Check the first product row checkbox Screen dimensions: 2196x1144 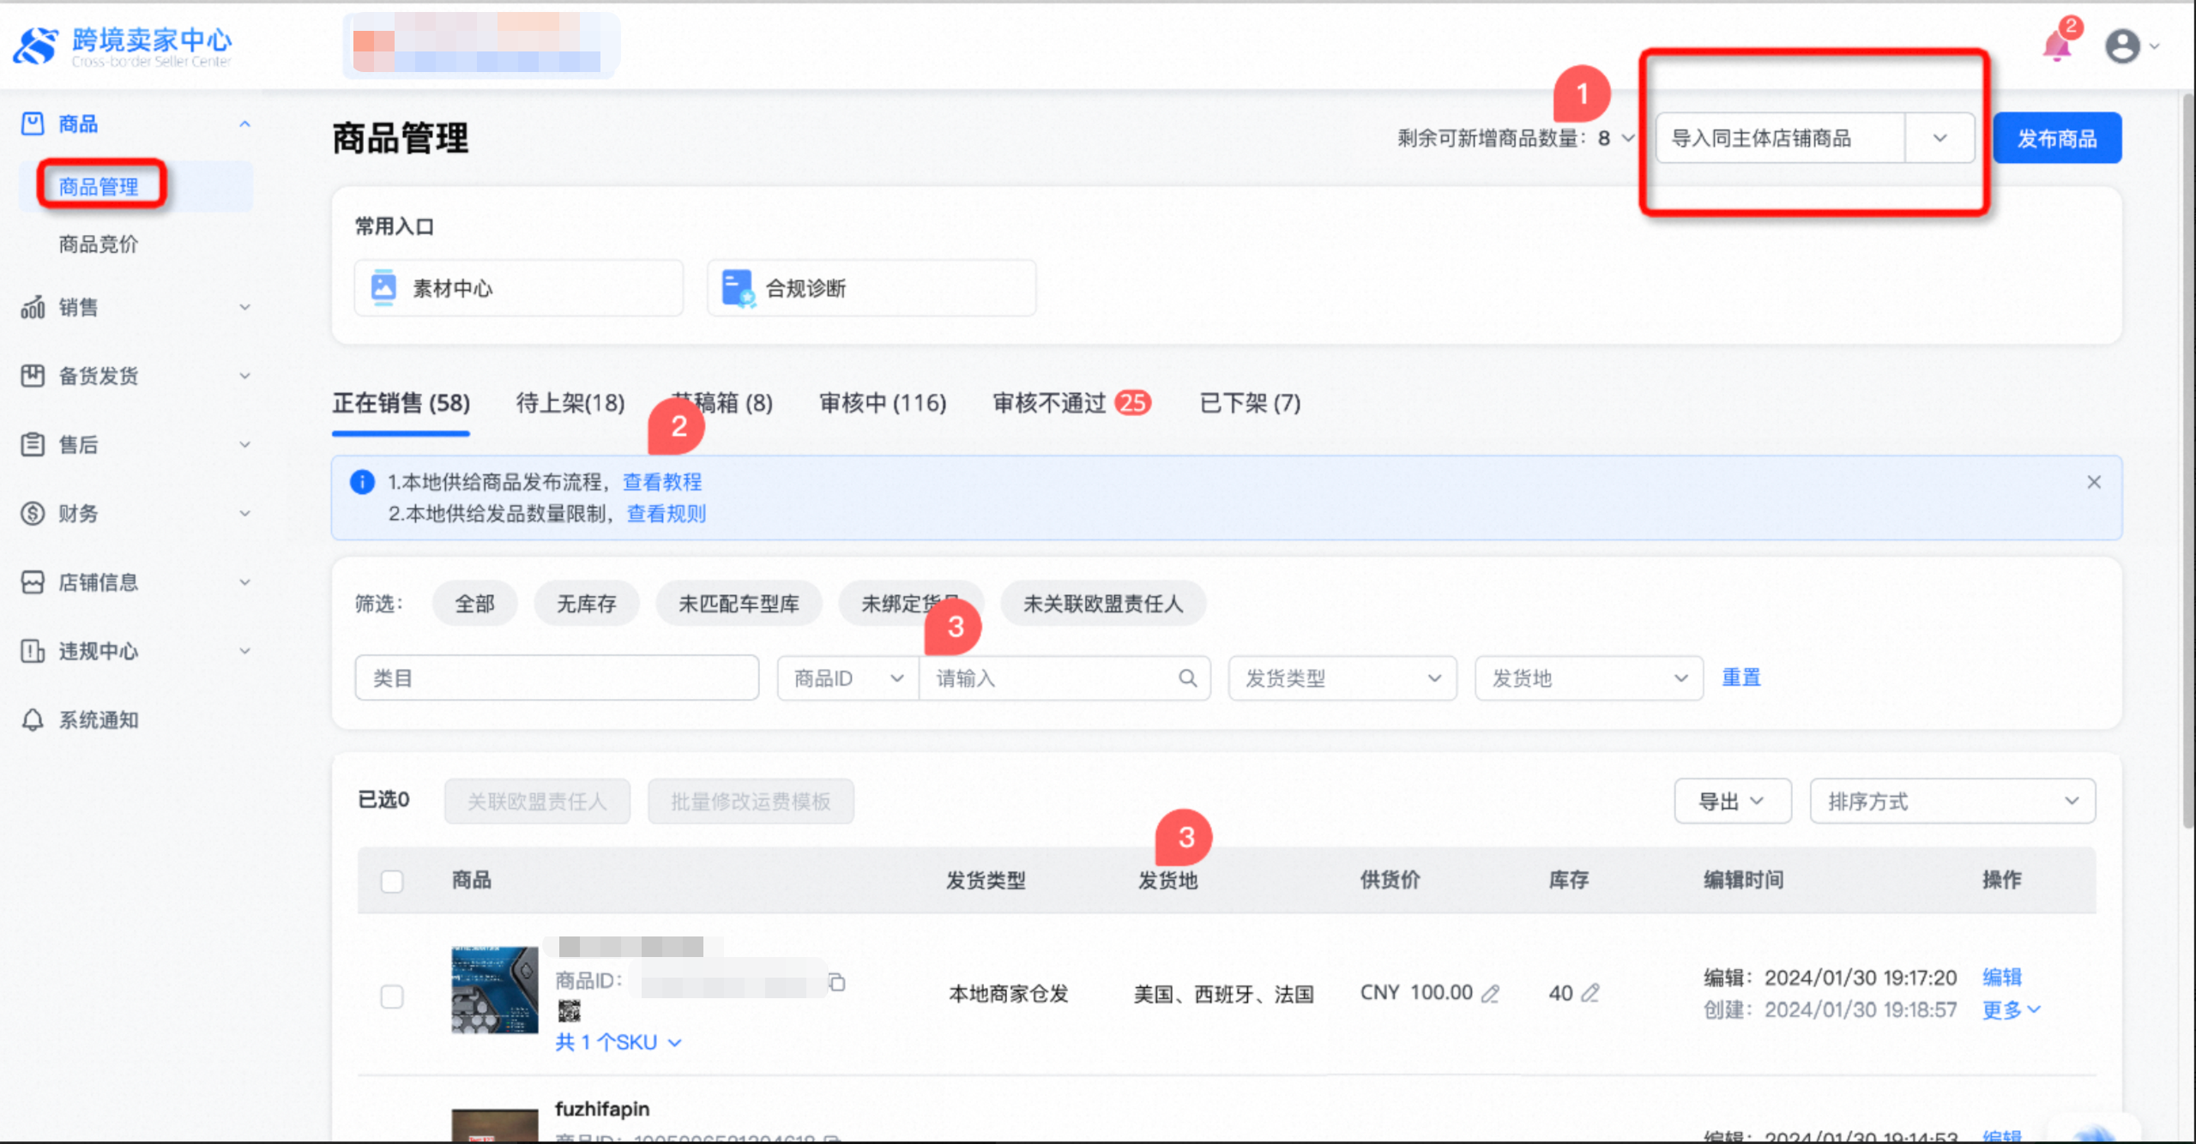(392, 996)
